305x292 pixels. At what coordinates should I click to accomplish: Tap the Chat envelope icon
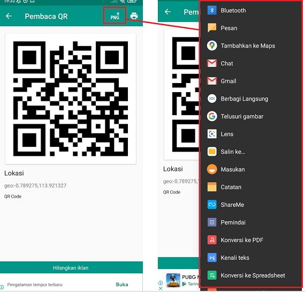coord(212,63)
